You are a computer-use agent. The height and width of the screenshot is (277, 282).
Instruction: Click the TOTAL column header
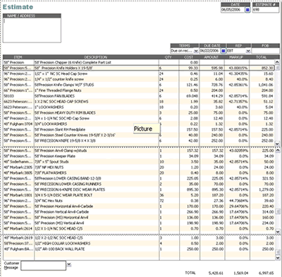click(x=262, y=57)
